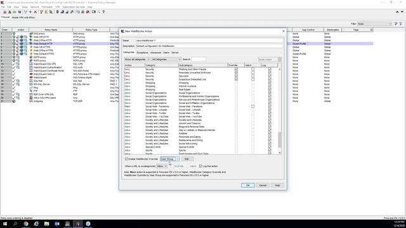
Task: Open Outlook from the taskbar
Action: 57,224
